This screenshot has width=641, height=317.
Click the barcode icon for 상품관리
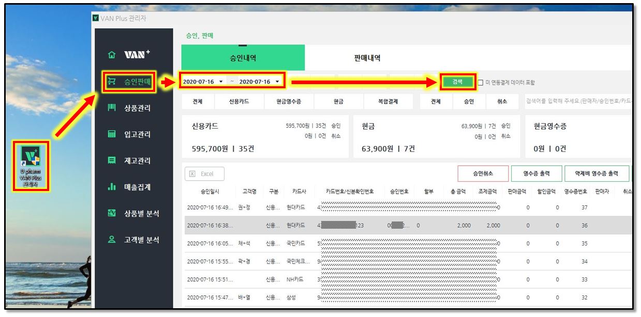pyautogui.click(x=111, y=108)
